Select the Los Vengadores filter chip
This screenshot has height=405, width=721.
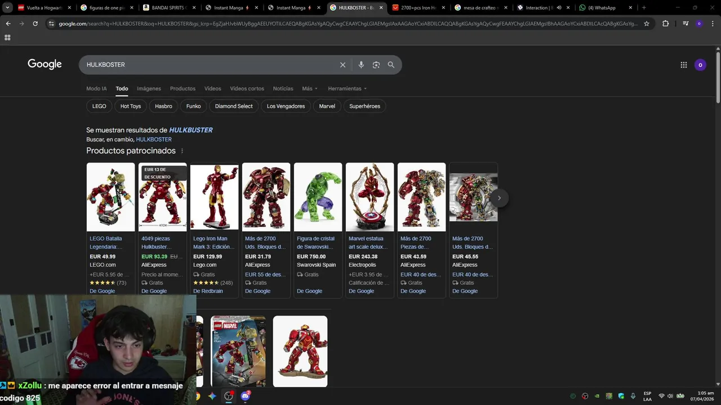click(286, 106)
